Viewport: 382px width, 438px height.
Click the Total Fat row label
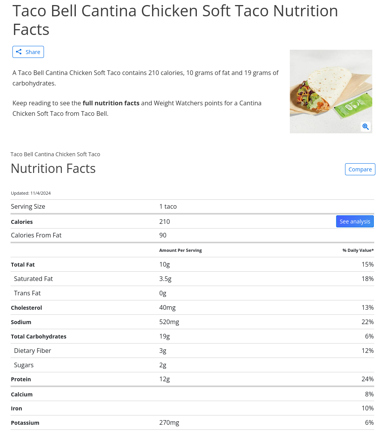23,265
